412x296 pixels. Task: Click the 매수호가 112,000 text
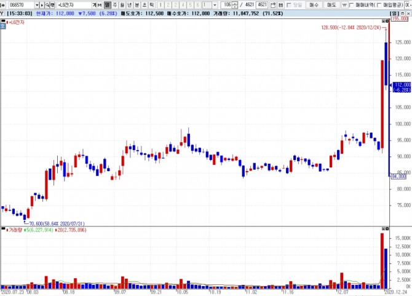click(188, 14)
